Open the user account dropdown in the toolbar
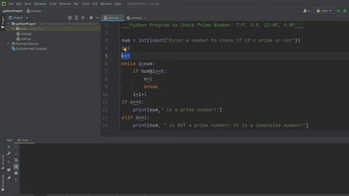 306,11
